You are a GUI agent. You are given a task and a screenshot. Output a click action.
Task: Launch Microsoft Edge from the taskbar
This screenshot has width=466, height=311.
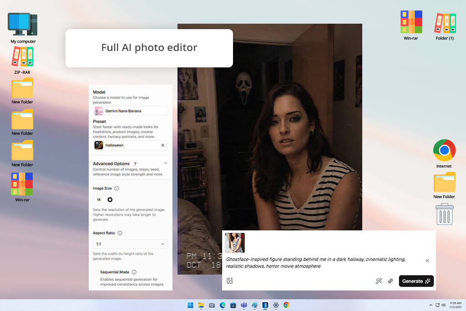pyautogui.click(x=223, y=305)
